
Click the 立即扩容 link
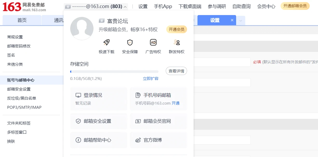point(151,78)
